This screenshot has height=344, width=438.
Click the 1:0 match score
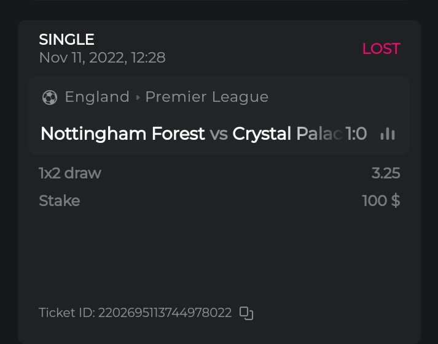[x=356, y=134]
